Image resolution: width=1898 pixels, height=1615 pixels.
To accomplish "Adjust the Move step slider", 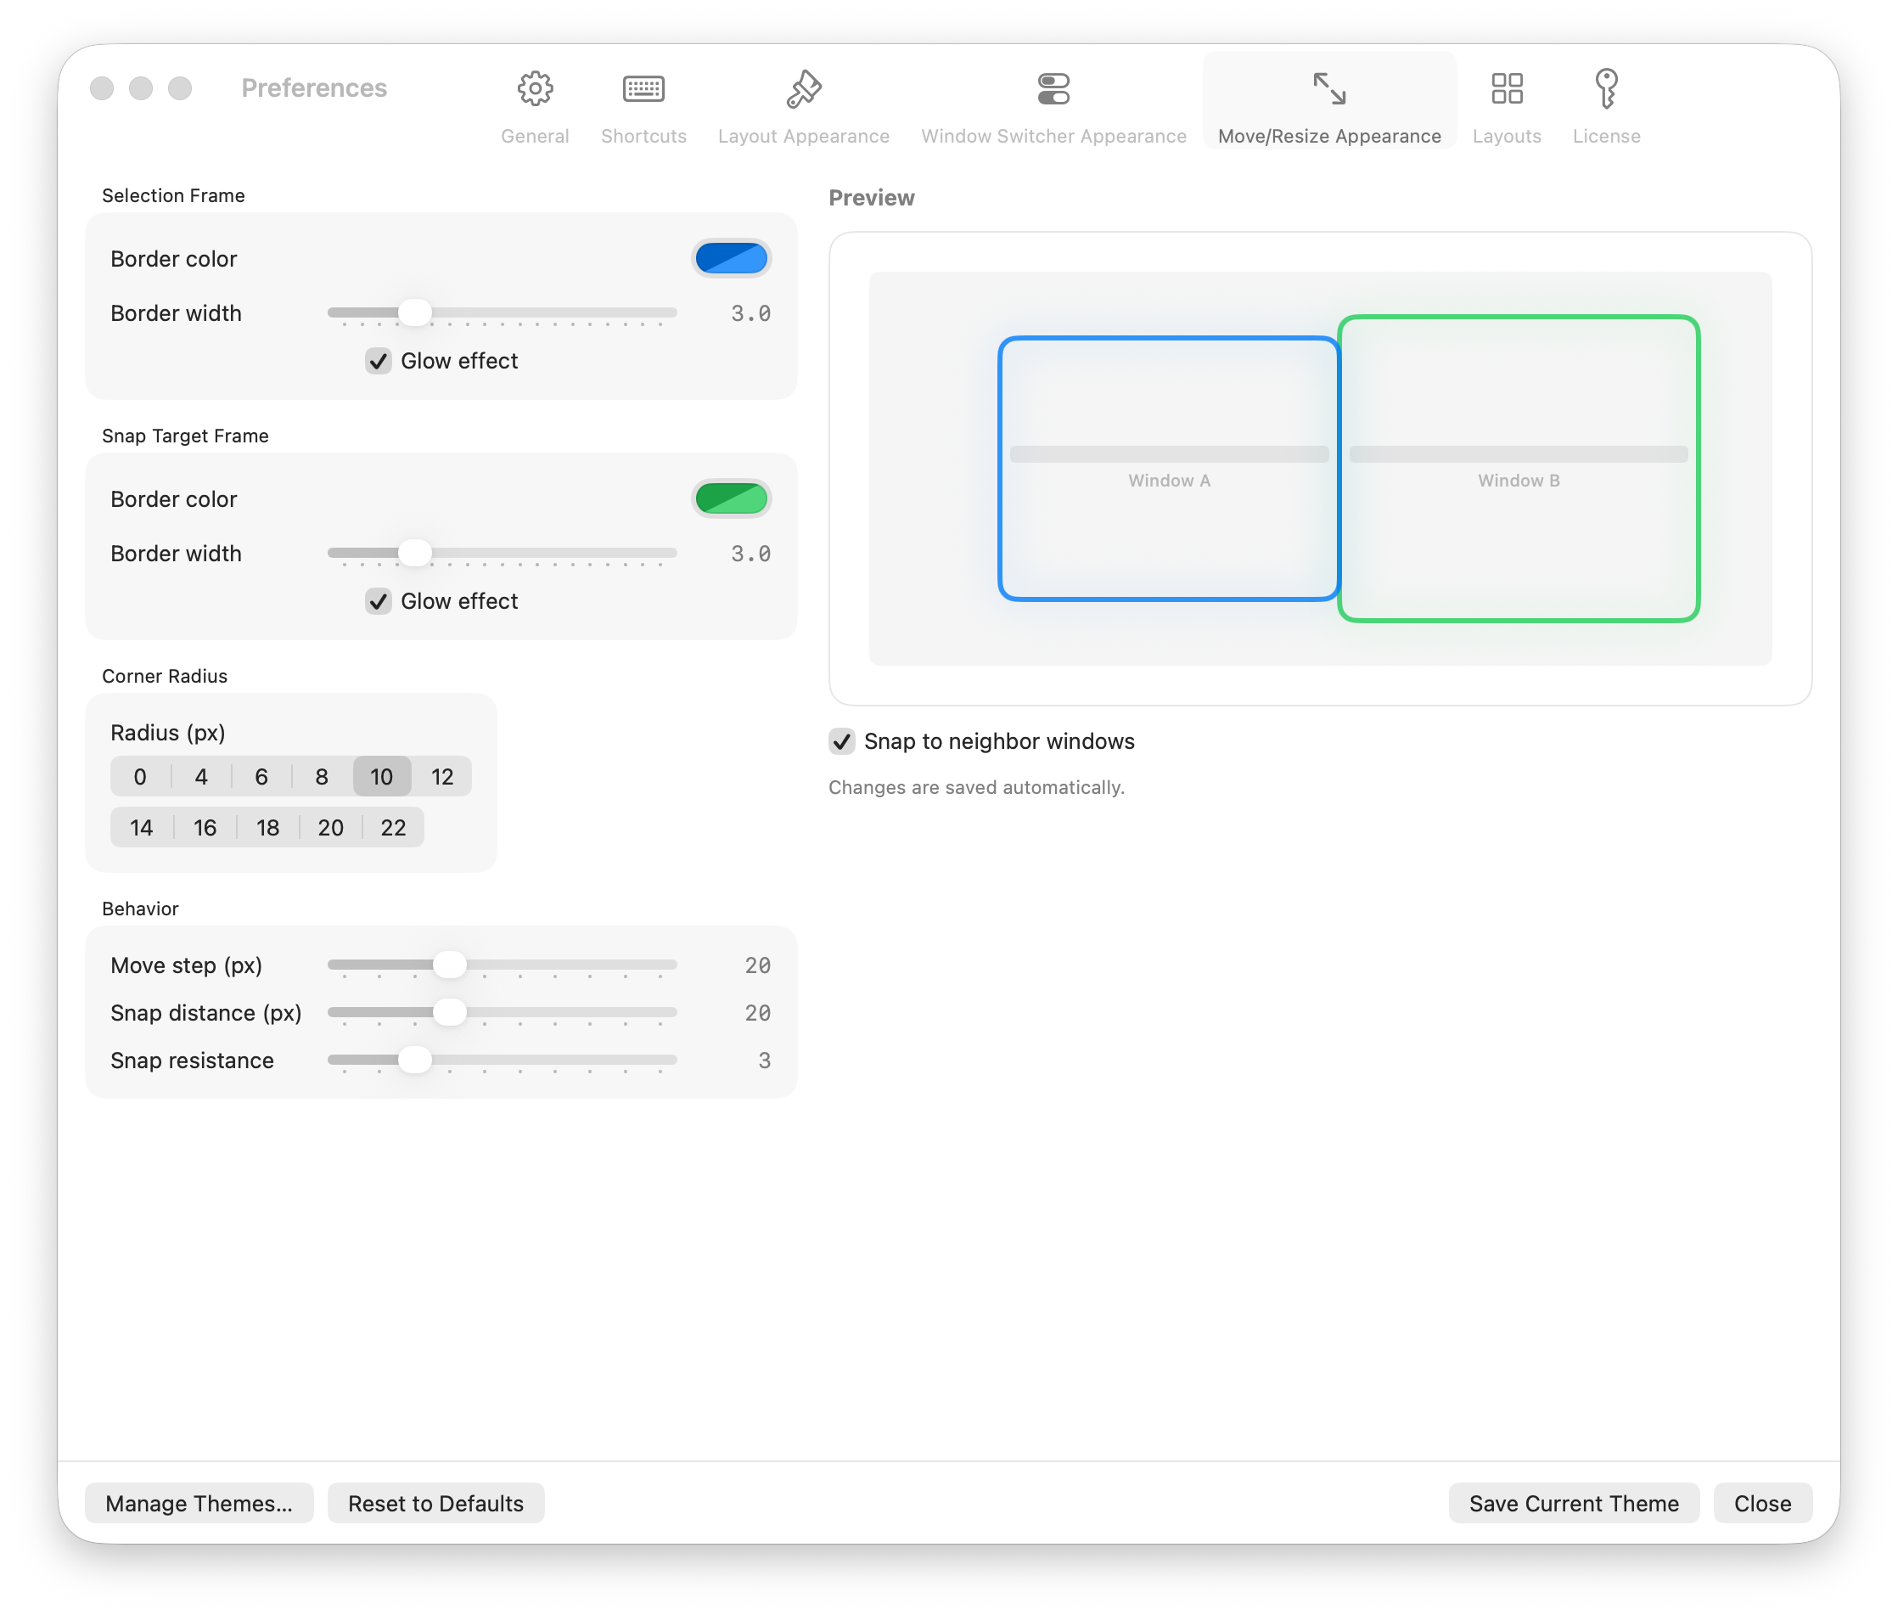I will point(502,965).
